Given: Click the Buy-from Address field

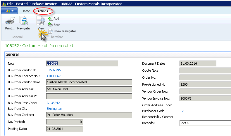Looking at the screenshot, I should click(89, 89).
